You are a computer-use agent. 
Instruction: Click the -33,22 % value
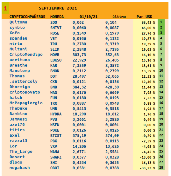point(147,168)
